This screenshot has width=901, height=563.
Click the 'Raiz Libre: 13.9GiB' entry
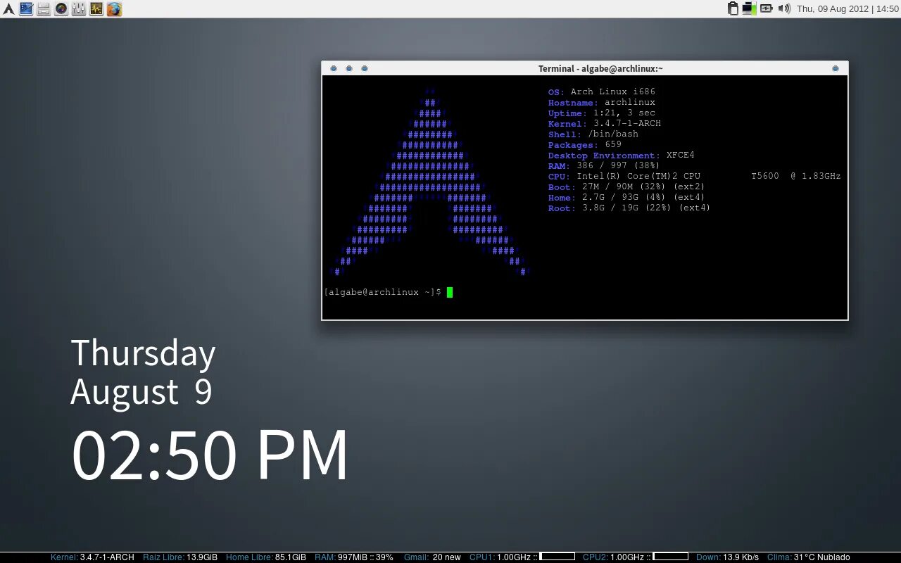180,557
